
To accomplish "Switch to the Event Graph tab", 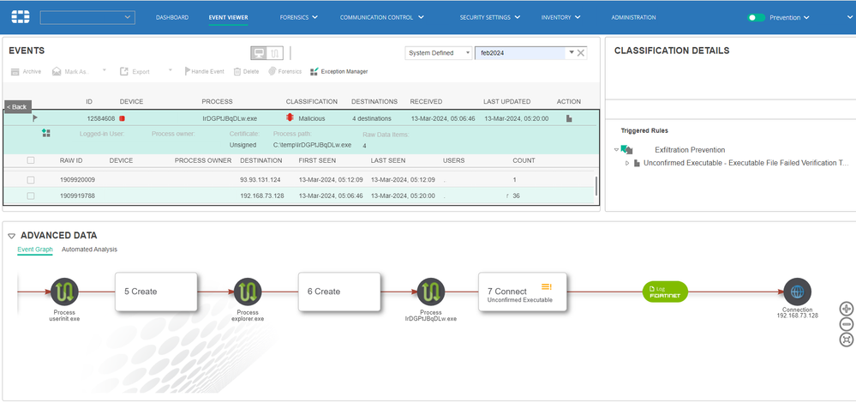I will coord(35,250).
